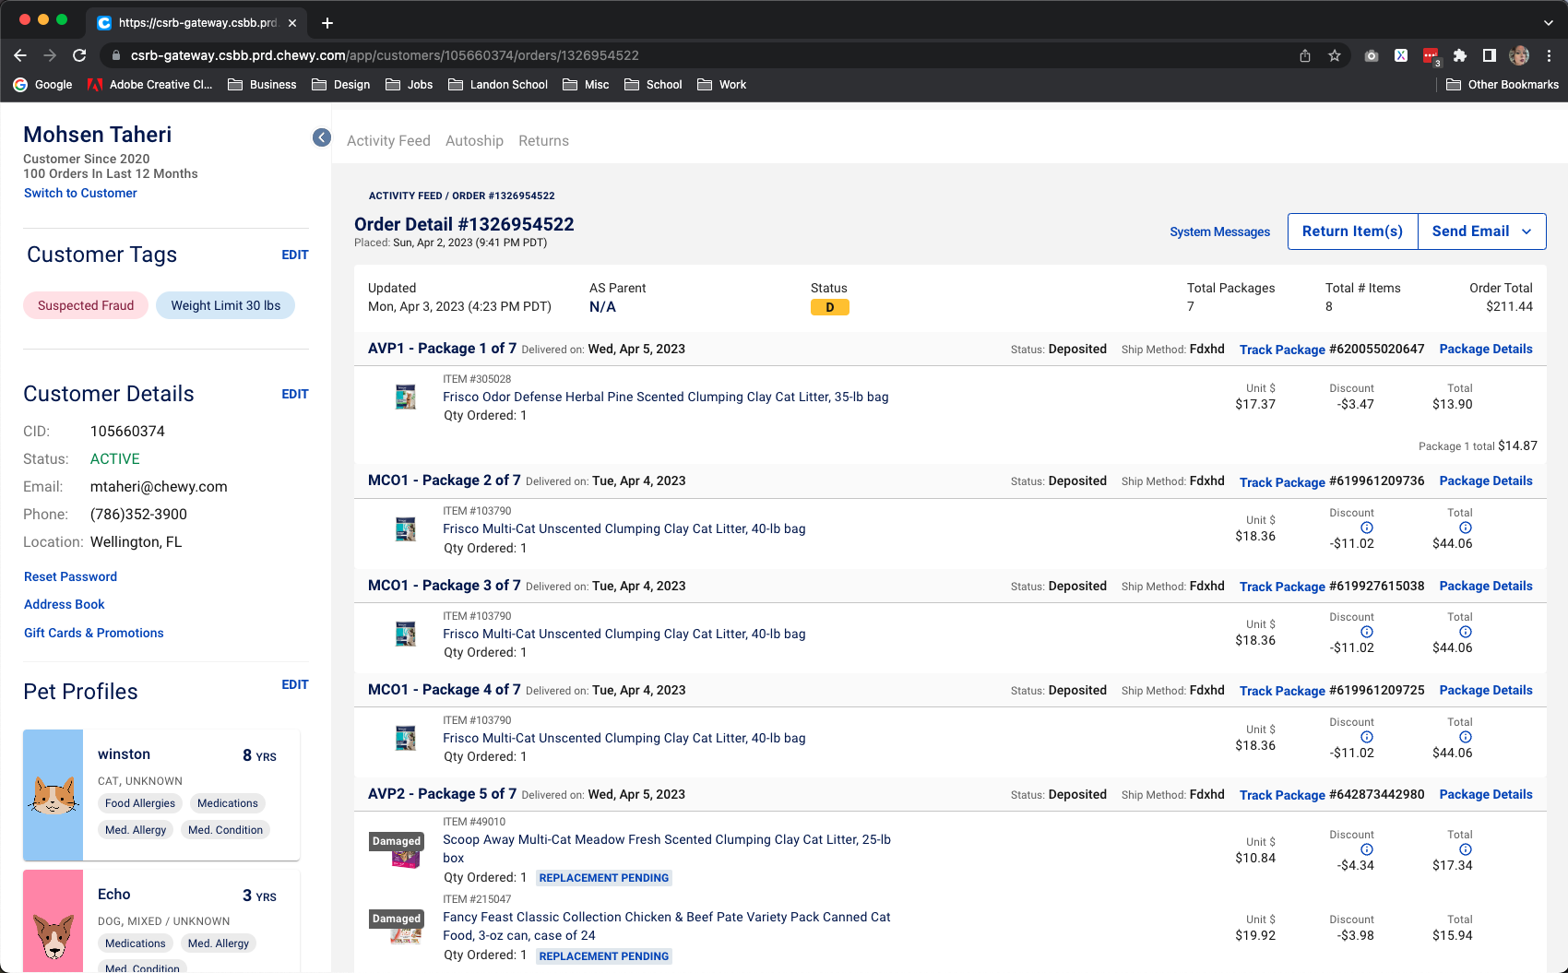The width and height of the screenshot is (1568, 973).
Task: Close the csrb-gateway browser tab
Action: click(292, 23)
